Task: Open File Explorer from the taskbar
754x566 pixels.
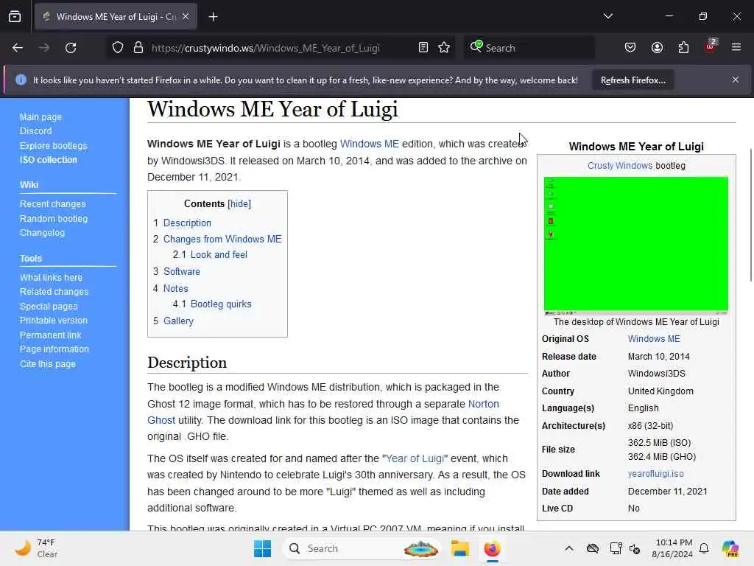Action: (x=459, y=548)
